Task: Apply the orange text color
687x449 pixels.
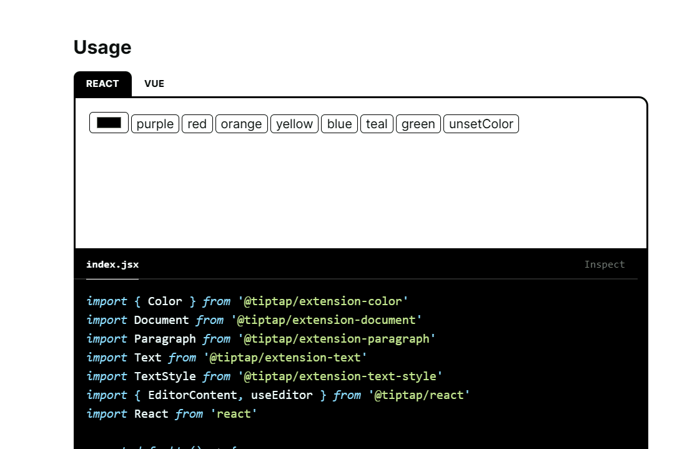Action: point(241,124)
